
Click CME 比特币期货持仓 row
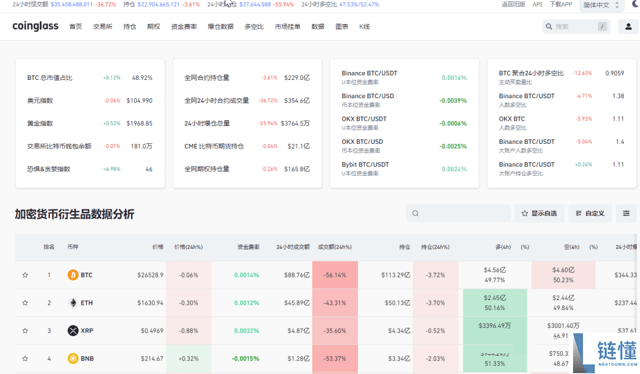[x=247, y=146]
